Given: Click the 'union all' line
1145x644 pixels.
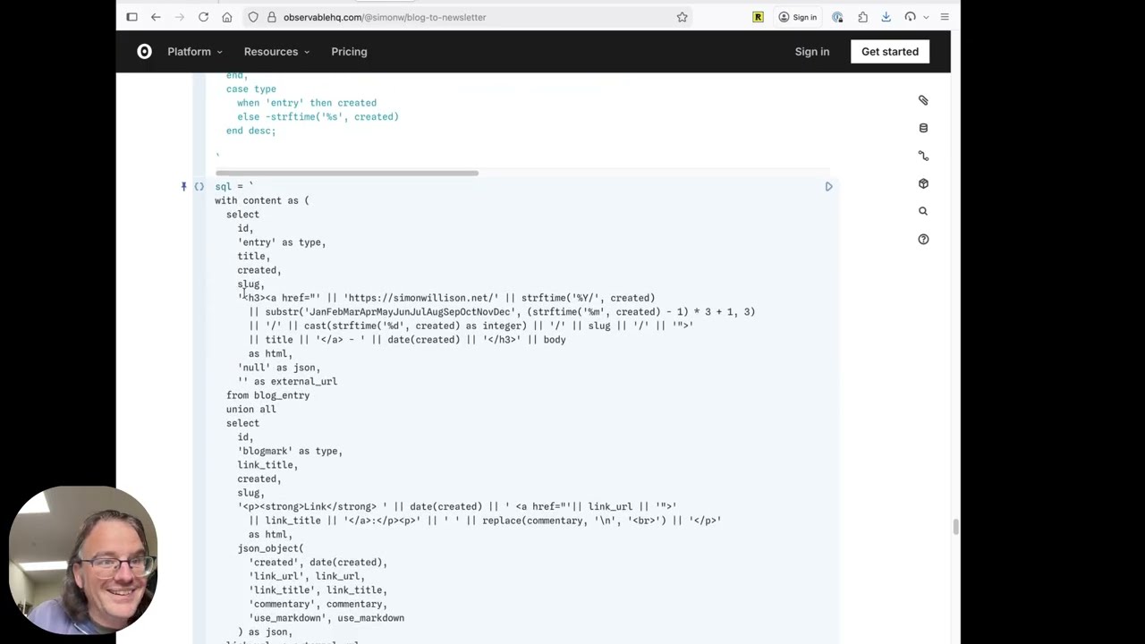Looking at the screenshot, I should [251, 410].
